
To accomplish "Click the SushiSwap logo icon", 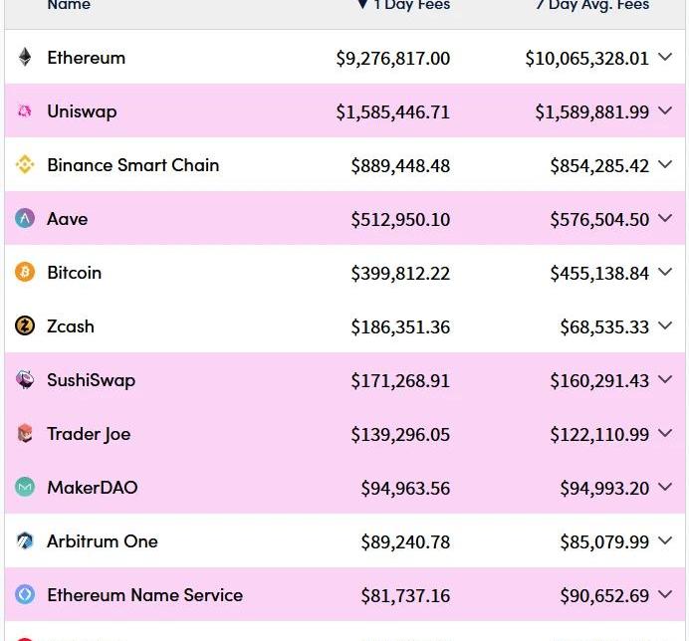I will pos(25,380).
